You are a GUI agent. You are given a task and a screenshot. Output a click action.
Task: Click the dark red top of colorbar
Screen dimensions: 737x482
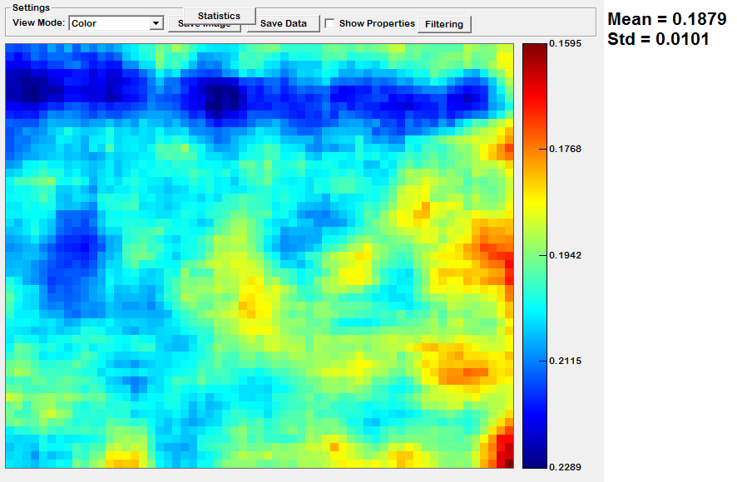pos(534,48)
